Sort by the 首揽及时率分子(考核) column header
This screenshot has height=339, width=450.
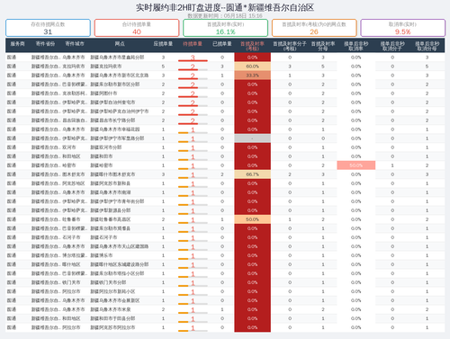point(290,46)
